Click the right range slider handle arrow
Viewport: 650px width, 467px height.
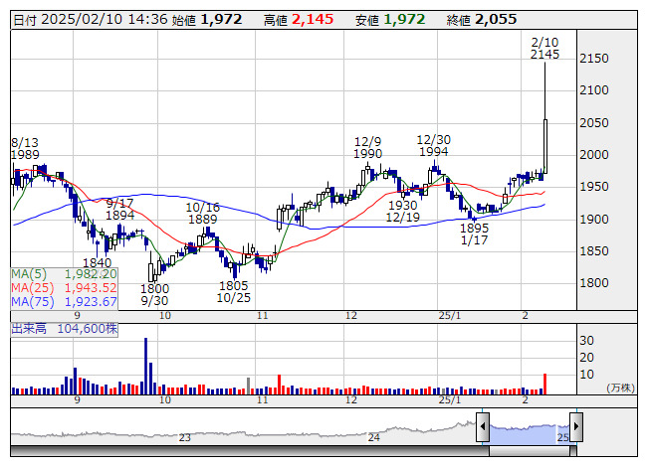[576, 426]
